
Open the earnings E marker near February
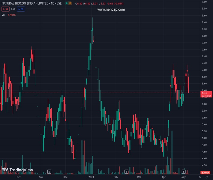click(x=127, y=172)
